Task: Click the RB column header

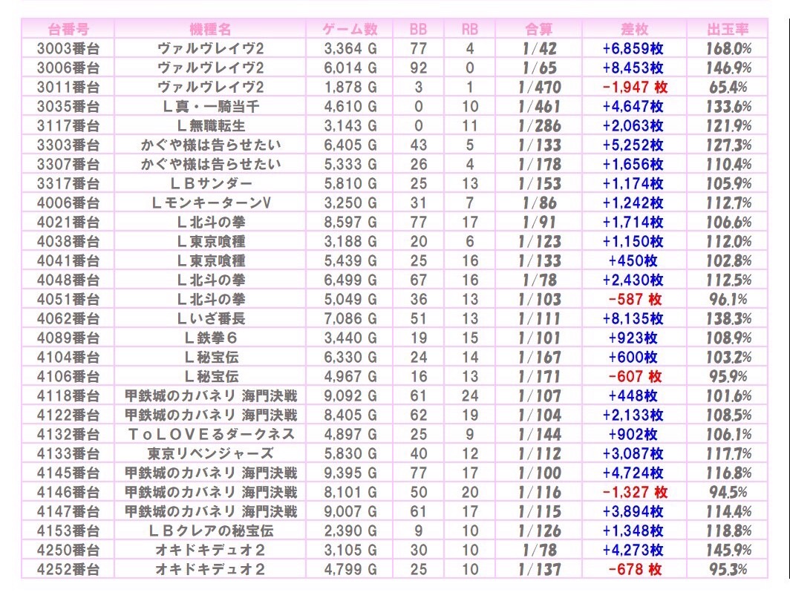Action: [469, 29]
